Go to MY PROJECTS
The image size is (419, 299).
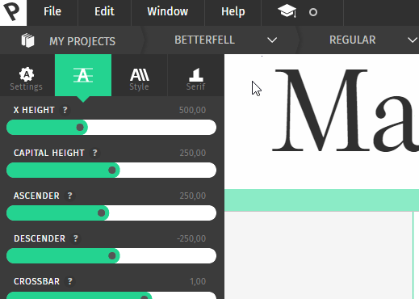coord(82,41)
